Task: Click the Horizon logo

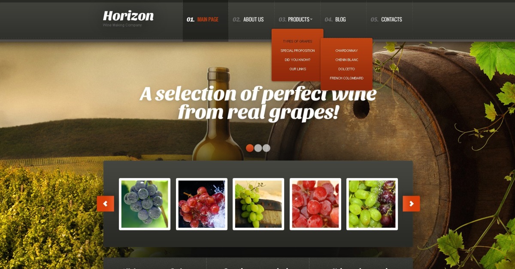Action: 128,16
